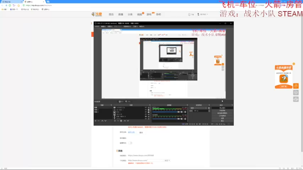Adjust the 麦克风/Aux volume slider
This screenshot has width=303, height=170.
tap(166, 112)
